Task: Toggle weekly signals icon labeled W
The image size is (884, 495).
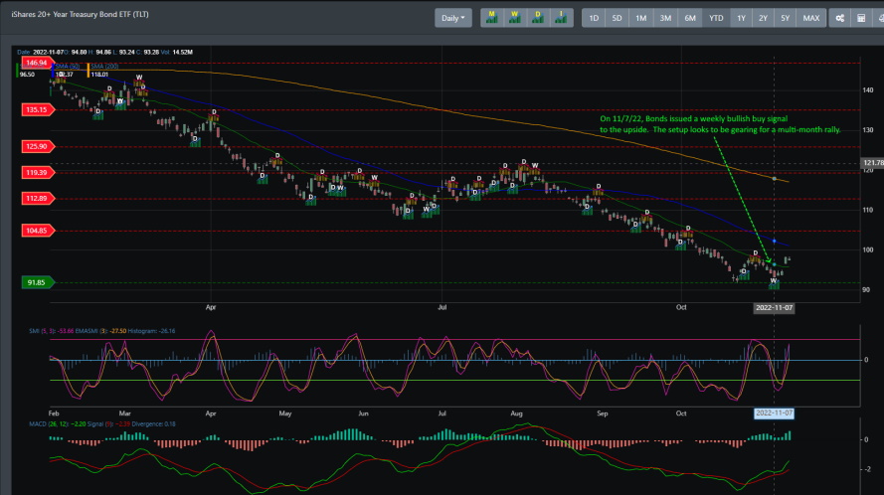Action: pyautogui.click(x=515, y=18)
